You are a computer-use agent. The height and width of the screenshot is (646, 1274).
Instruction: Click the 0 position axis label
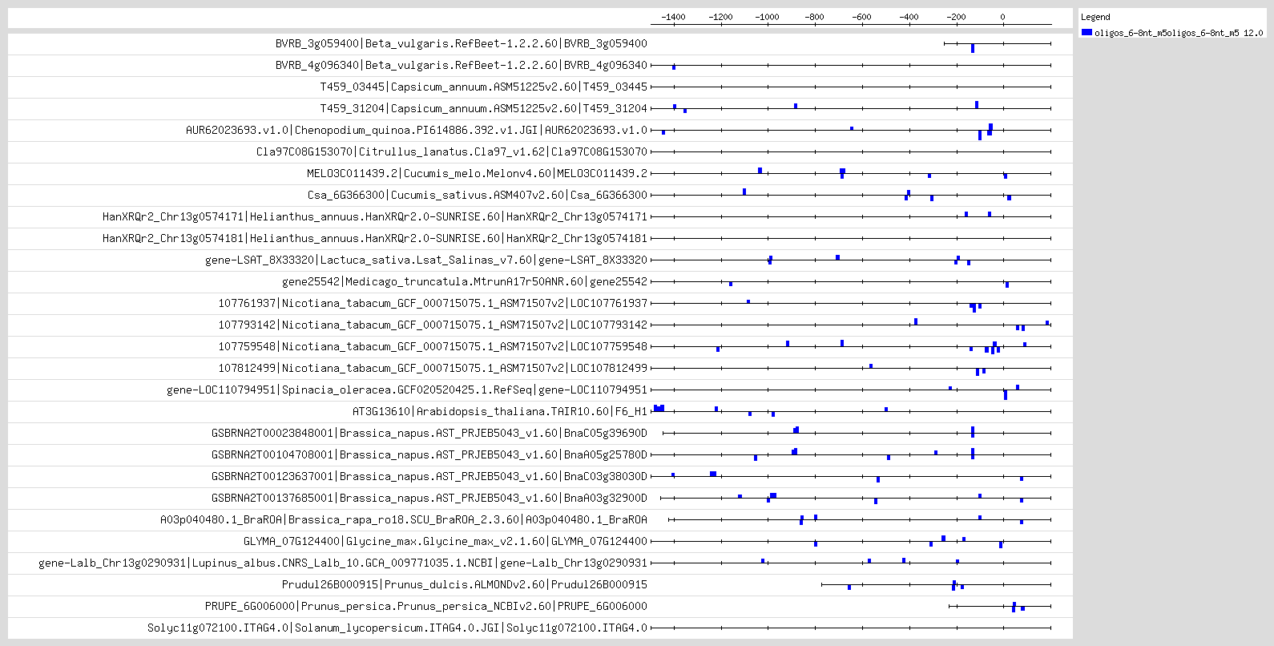[x=1002, y=17]
